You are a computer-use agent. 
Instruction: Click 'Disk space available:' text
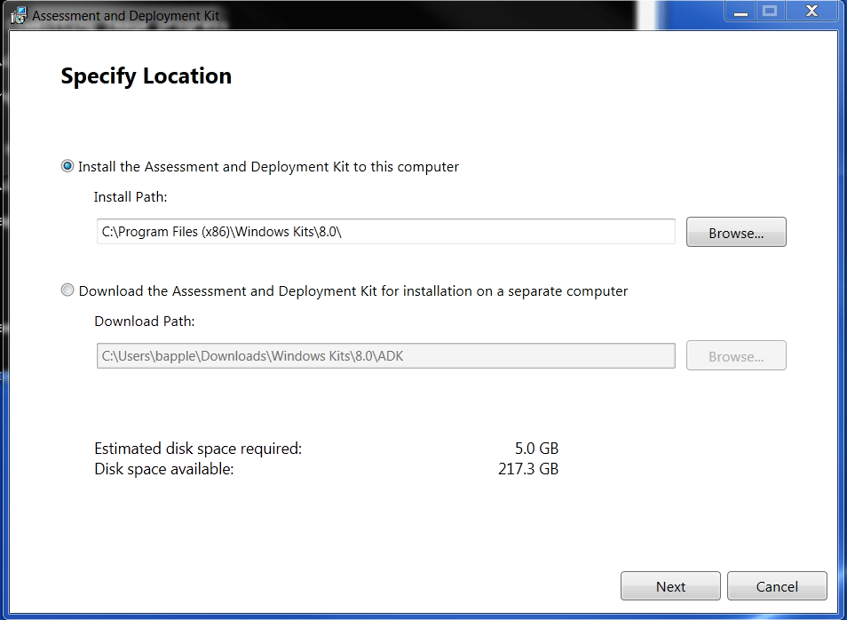(164, 469)
